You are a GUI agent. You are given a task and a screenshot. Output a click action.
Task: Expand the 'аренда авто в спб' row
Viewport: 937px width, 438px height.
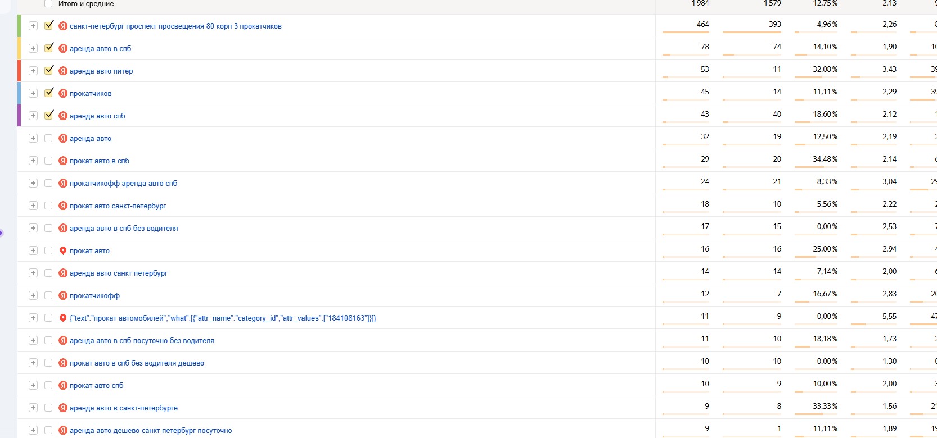(33, 48)
